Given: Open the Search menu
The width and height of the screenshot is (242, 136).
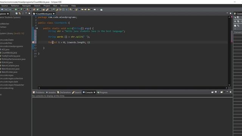Looking at the screenshot, I should 37,6.
